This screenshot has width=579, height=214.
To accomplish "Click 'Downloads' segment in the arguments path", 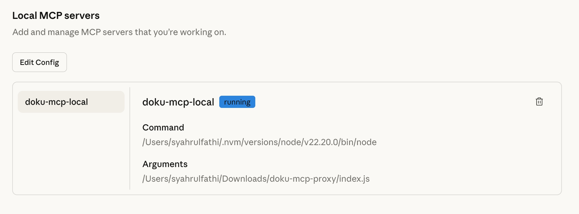I will tap(244, 179).
